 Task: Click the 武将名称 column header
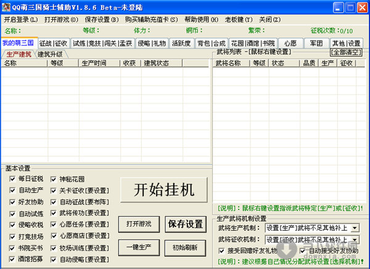coord(231,63)
